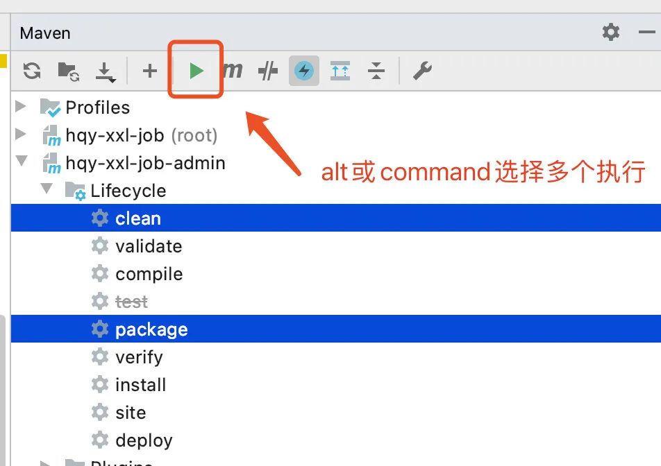Click the gear icon beside clean
This screenshot has height=466, width=661.
[100, 218]
